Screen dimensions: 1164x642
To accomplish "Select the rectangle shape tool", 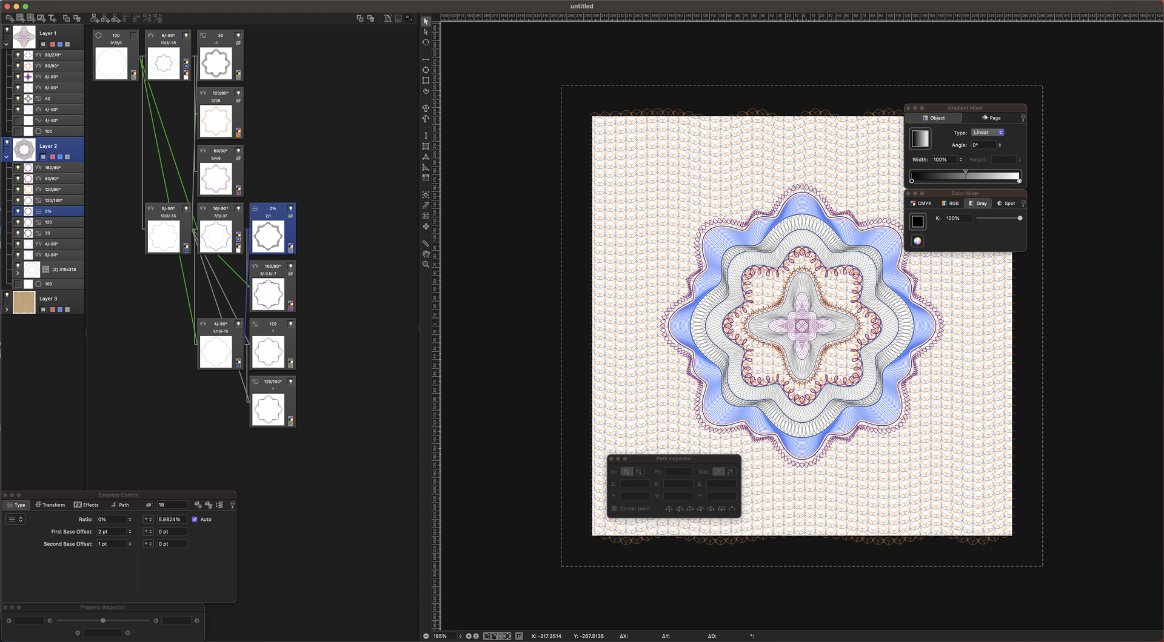I will coord(426,81).
